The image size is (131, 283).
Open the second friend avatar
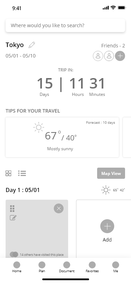[x=109, y=56]
